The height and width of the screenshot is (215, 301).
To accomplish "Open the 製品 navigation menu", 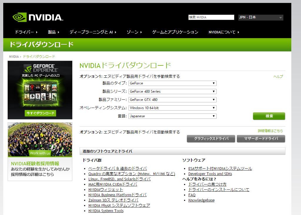I will (53, 32).
